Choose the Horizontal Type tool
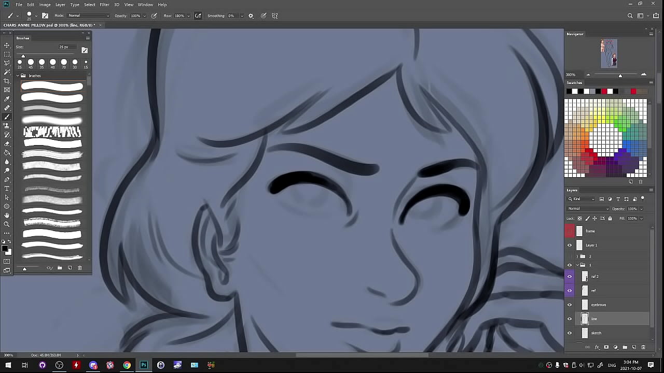 (7, 189)
